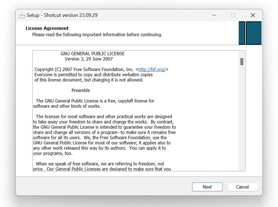This screenshot has width=278, height=207.
Task: Click the line 'of this license document, but changing'
Action: tap(89, 80)
